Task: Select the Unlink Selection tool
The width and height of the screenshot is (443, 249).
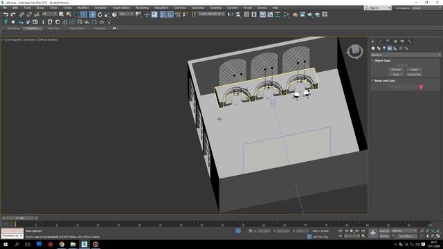Action: pyautogui.click(x=29, y=15)
